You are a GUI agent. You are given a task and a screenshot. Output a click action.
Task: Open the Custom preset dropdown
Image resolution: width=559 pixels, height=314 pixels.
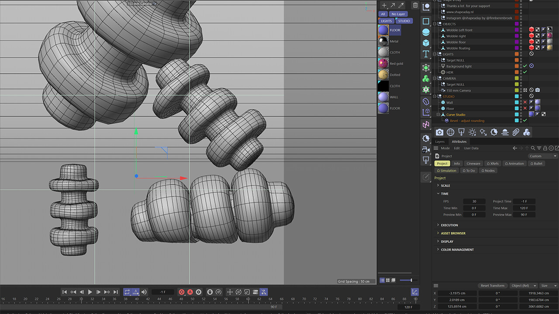click(542, 156)
